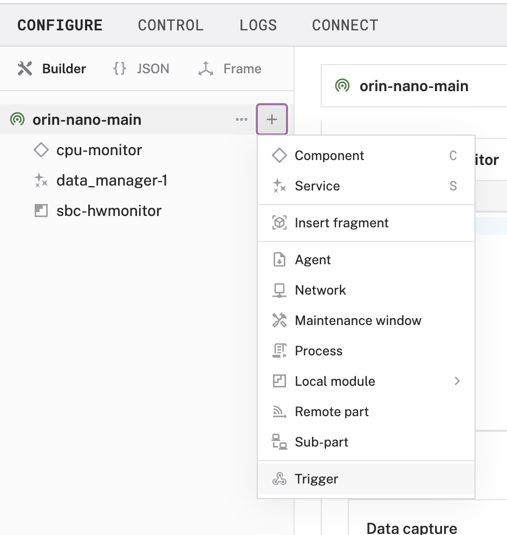Select Remote part from the menu

tap(331, 411)
